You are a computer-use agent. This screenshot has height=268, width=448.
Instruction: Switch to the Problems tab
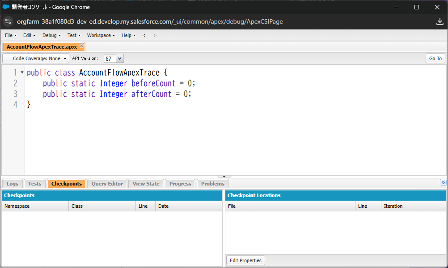click(213, 184)
